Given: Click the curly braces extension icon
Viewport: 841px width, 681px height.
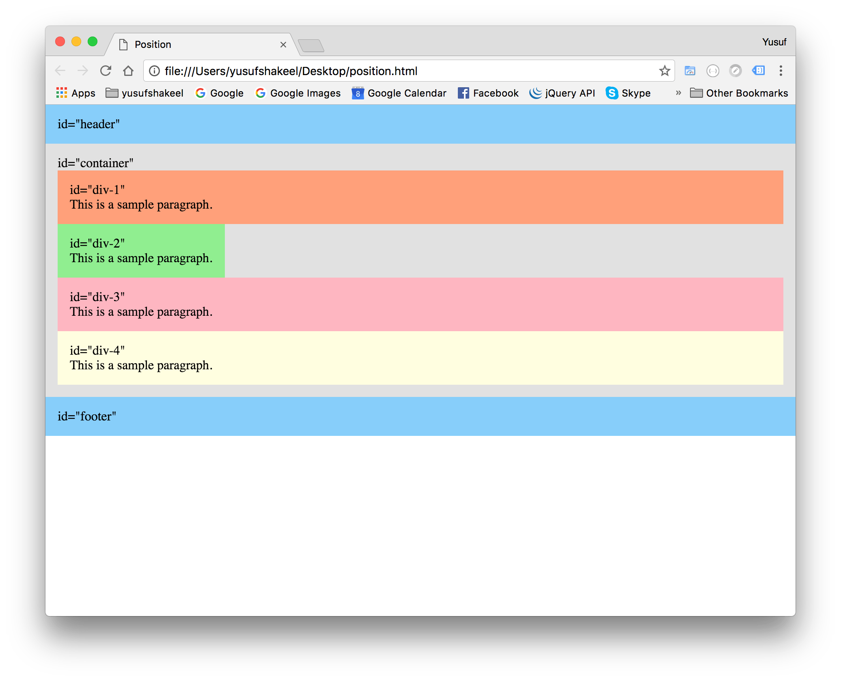Looking at the screenshot, I should click(712, 71).
